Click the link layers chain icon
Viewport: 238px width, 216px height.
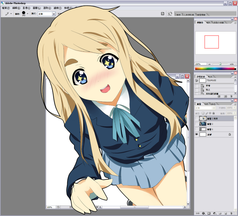198,213
